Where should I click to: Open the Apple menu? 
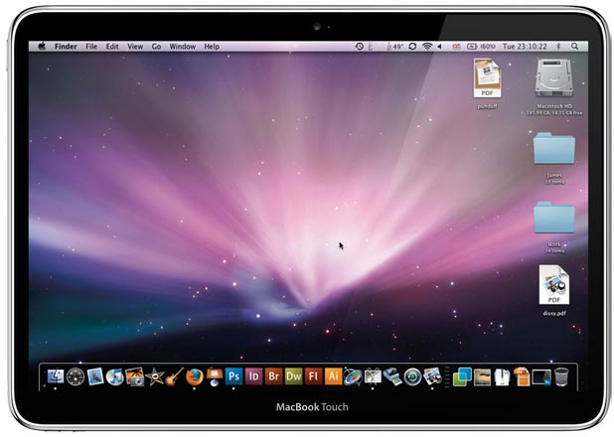pyautogui.click(x=43, y=47)
